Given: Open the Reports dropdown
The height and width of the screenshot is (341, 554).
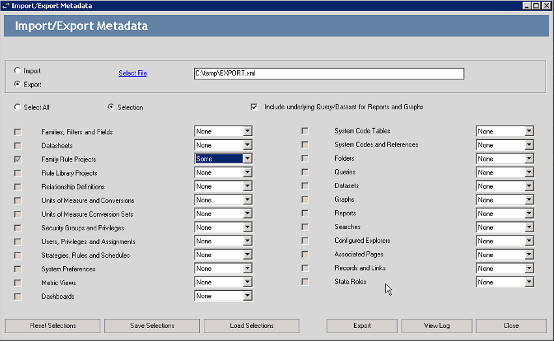Looking at the screenshot, I should click(x=505, y=213).
